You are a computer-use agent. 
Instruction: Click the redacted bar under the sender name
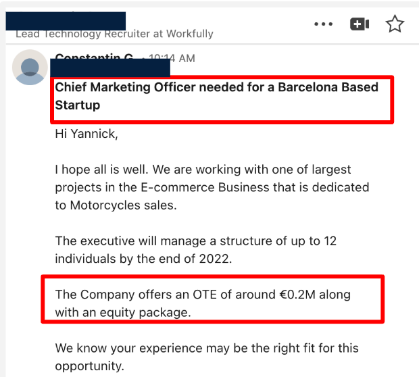click(x=111, y=68)
